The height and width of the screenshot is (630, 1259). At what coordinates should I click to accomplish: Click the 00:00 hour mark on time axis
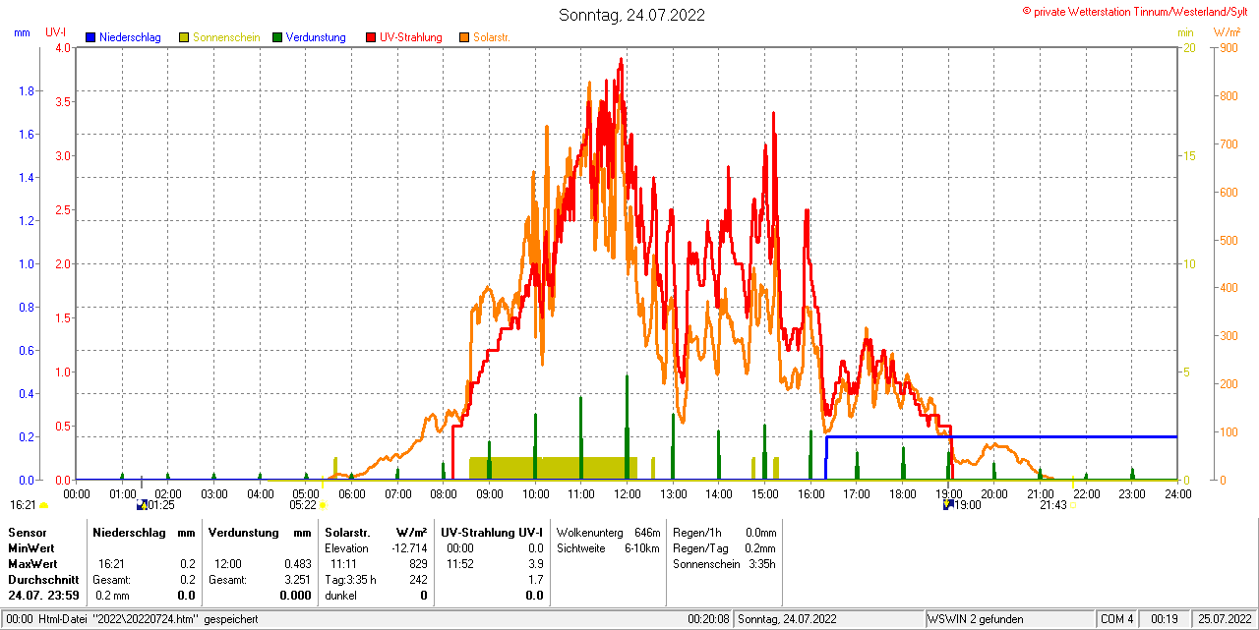tap(76, 492)
